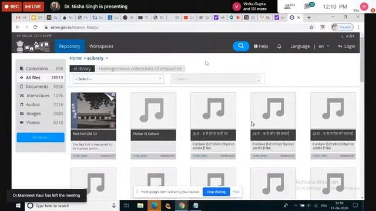Image resolution: width=376 pixels, height=211 pixels.
Task: Click the browser forward arrow
Action: coord(26,28)
